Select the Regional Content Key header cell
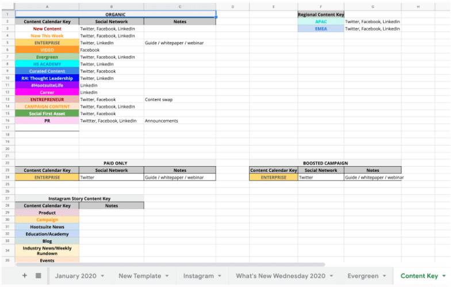The width and height of the screenshot is (456, 287). [321, 14]
